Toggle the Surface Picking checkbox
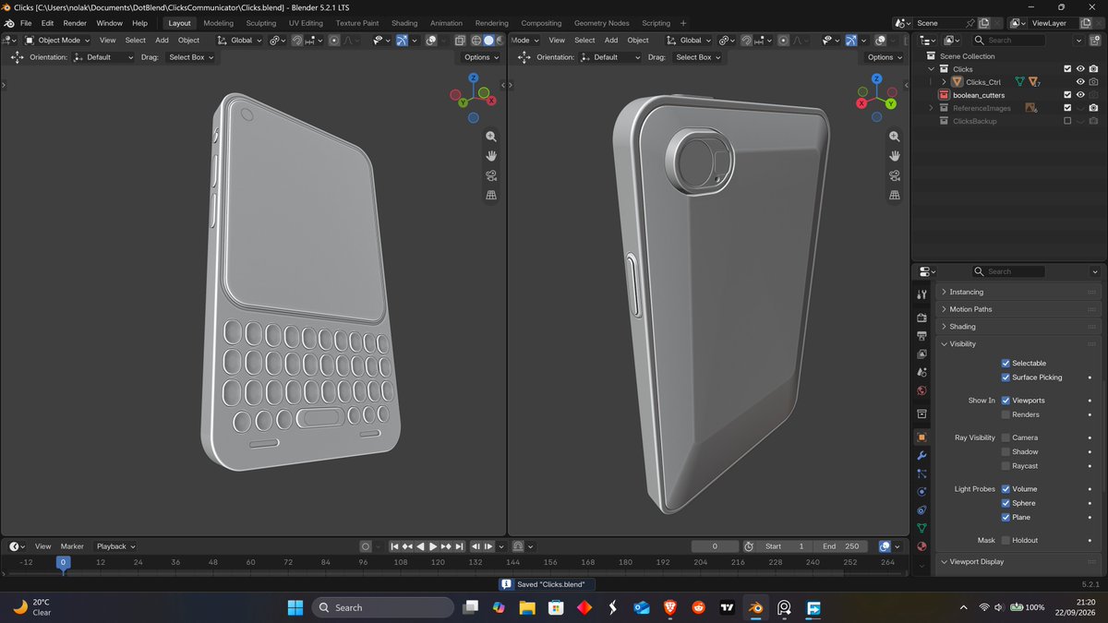The height and width of the screenshot is (623, 1108). (x=1006, y=377)
